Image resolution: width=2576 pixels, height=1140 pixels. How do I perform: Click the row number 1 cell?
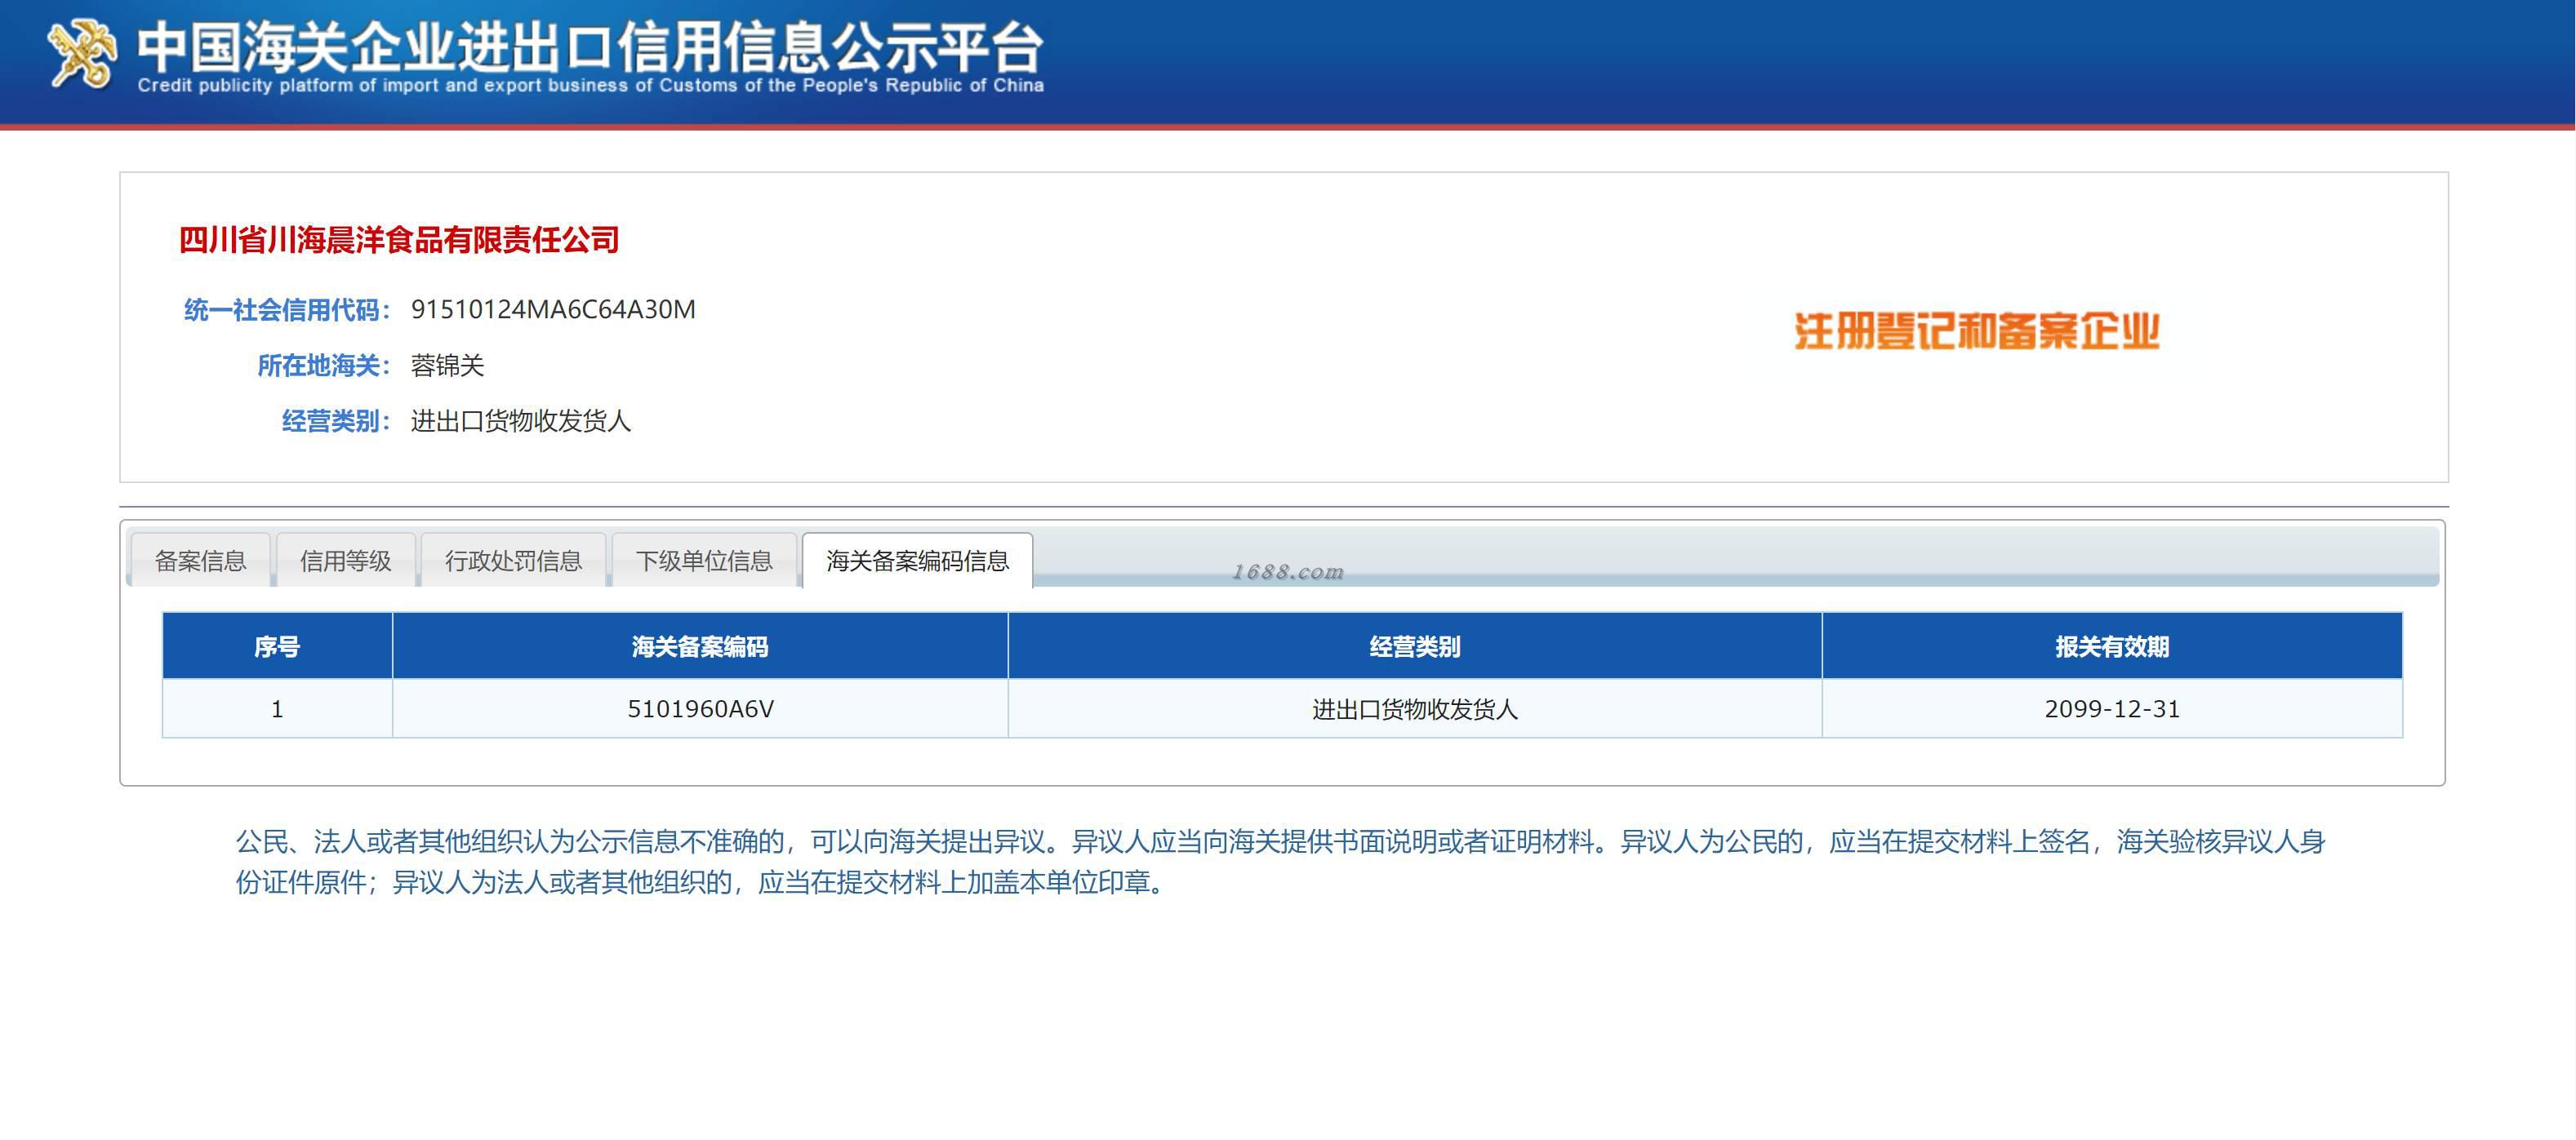pyautogui.click(x=277, y=709)
